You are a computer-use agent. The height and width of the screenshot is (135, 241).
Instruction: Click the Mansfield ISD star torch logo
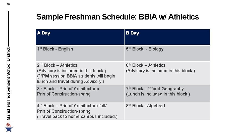coord(9,127)
